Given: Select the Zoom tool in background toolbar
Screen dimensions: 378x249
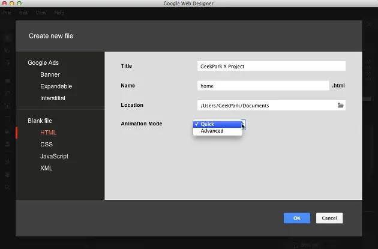Looking at the screenshot, I should (7, 187).
